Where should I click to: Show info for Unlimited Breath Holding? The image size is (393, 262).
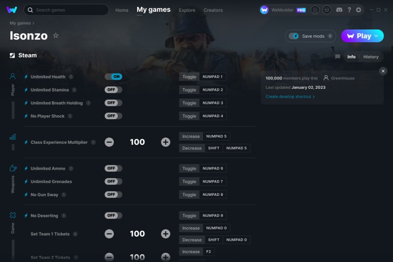(x=88, y=103)
